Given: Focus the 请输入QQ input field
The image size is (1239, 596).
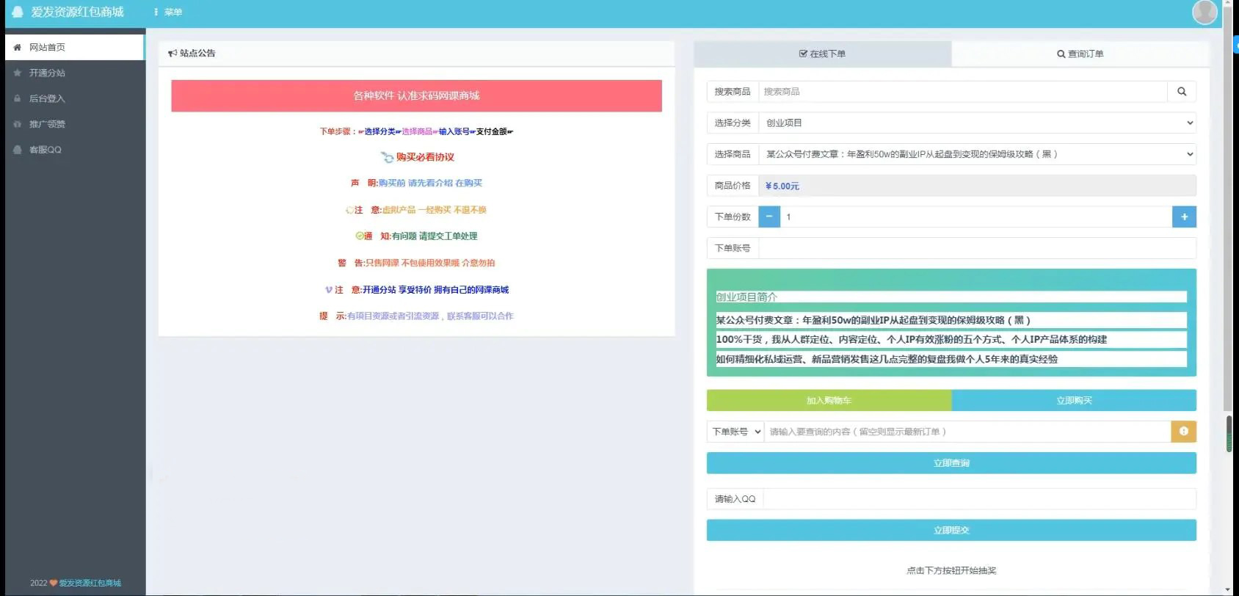Looking at the screenshot, I should click(x=979, y=499).
